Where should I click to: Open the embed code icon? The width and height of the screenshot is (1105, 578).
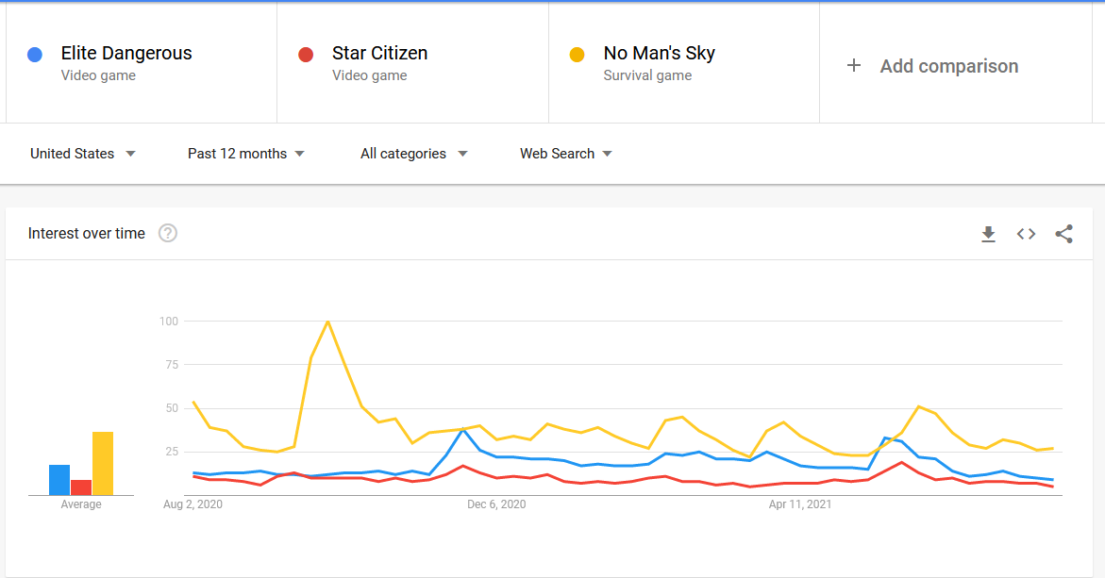[1026, 234]
